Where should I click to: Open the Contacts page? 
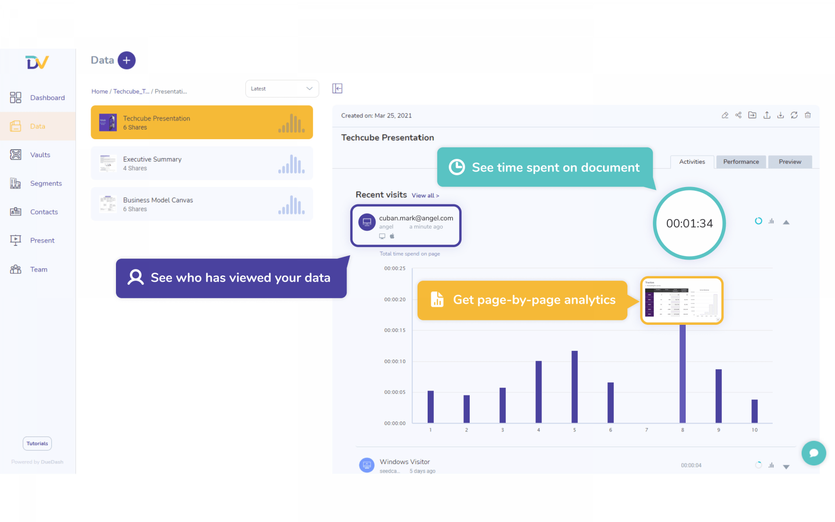[44, 212]
